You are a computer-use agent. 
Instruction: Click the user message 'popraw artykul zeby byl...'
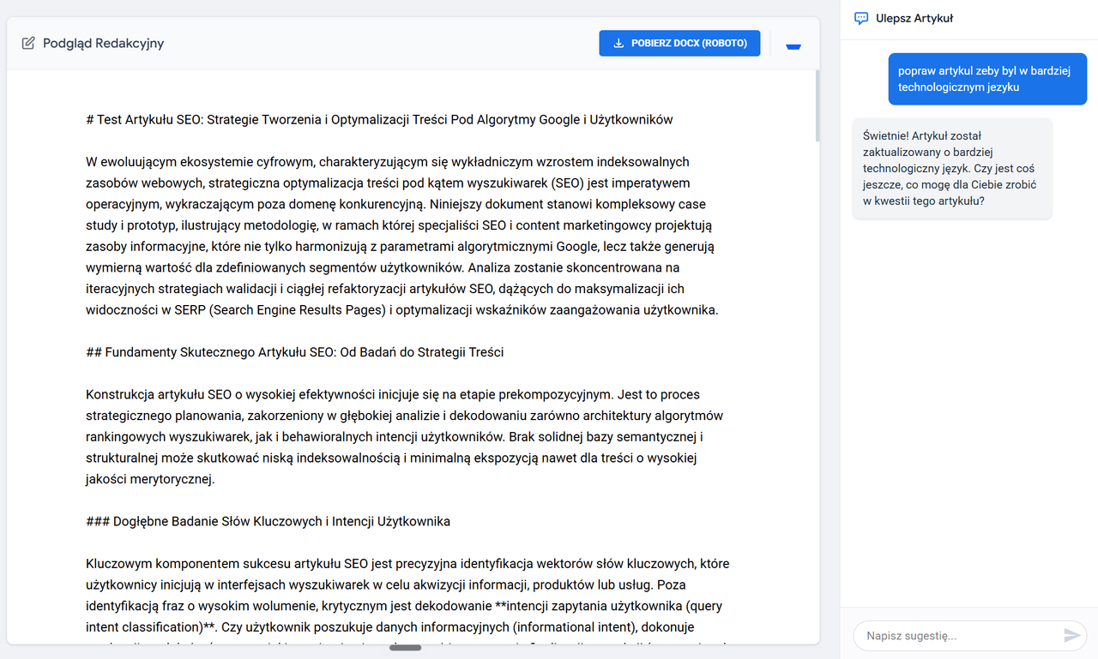pyautogui.click(x=987, y=79)
